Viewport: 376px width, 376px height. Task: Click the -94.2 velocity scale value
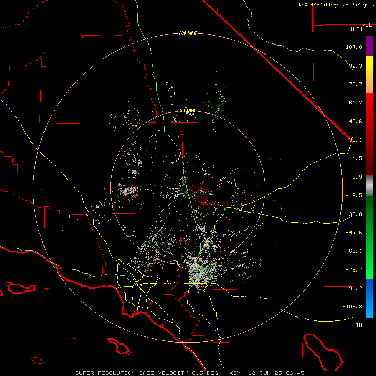[354, 288]
